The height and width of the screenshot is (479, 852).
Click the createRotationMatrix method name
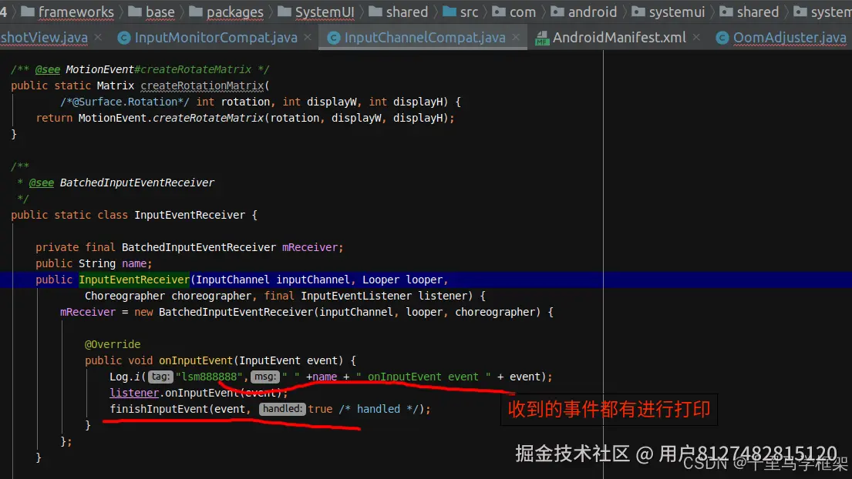[x=202, y=85]
